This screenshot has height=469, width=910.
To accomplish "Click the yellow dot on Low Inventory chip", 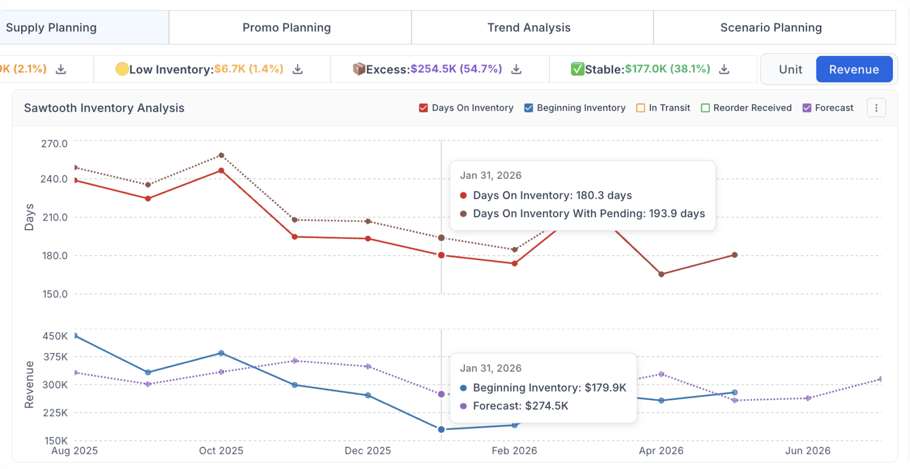I will (x=122, y=69).
